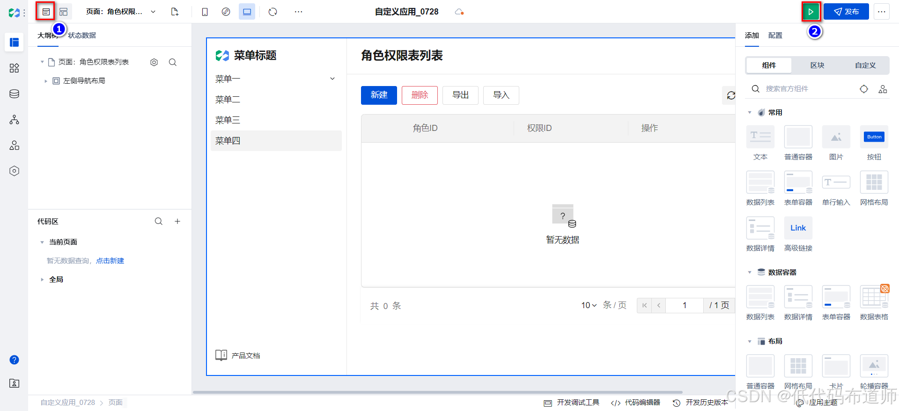Viewport: 899px width, 411px height.
Task: Select the 组件 tab
Action: click(x=769, y=65)
